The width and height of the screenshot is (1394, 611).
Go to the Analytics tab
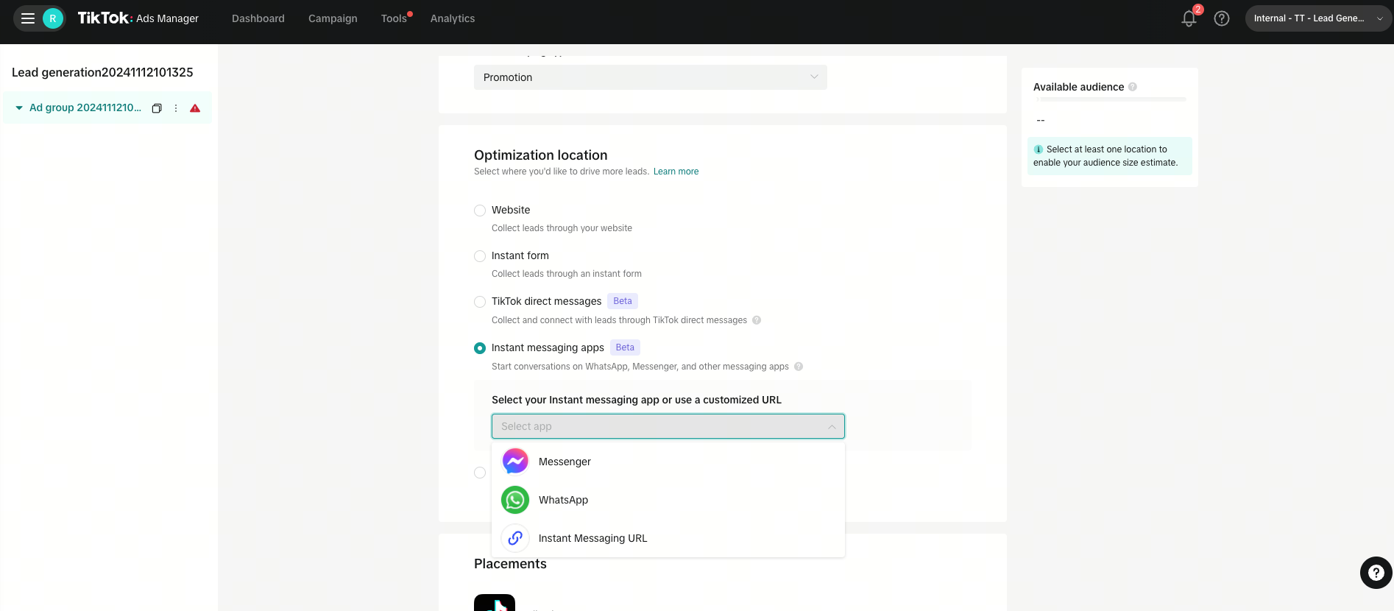point(453,18)
